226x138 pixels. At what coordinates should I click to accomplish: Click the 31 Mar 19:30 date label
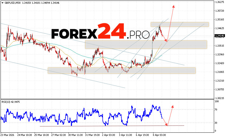[93, 135]
